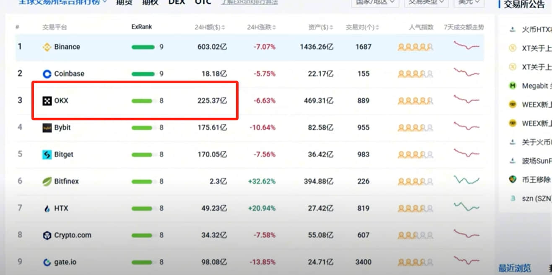Open the HTX exchange name link

[61, 209]
